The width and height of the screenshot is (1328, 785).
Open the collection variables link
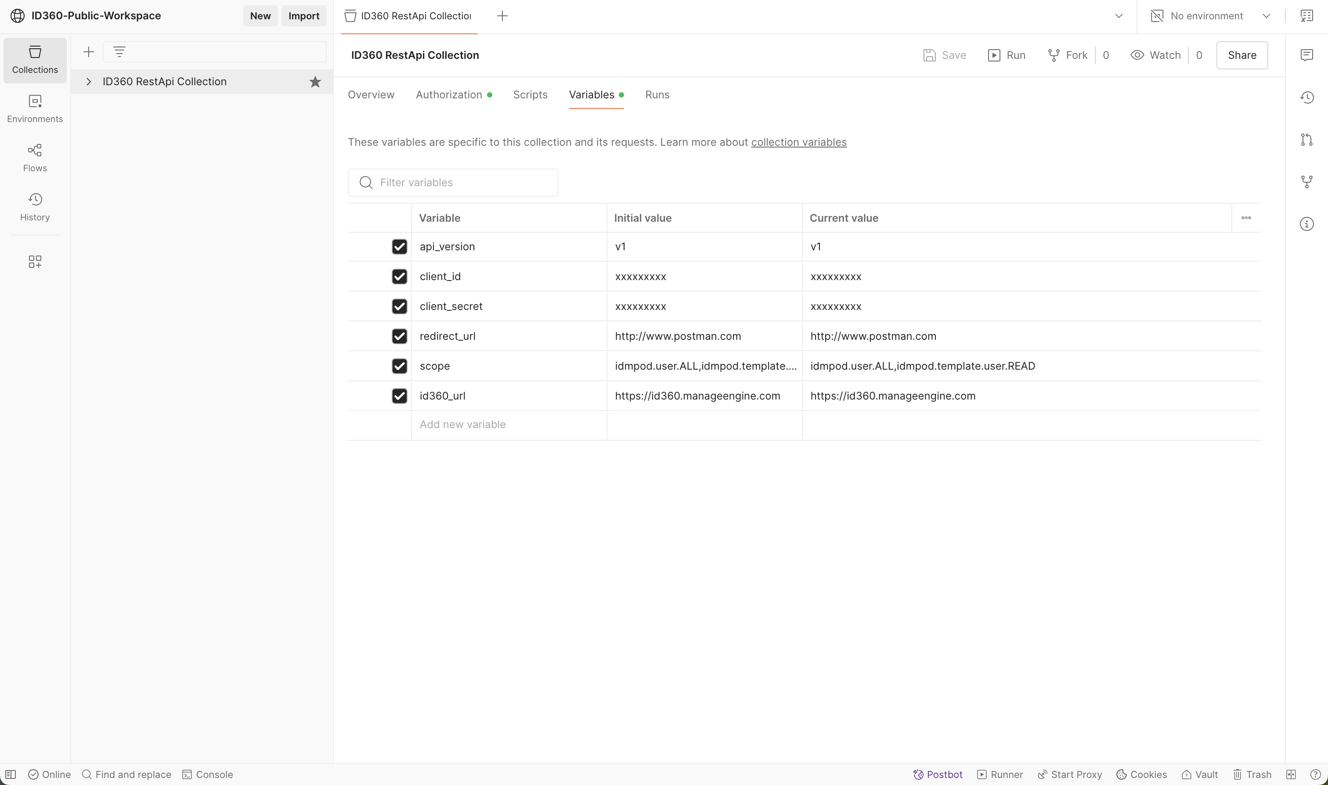[x=798, y=142]
